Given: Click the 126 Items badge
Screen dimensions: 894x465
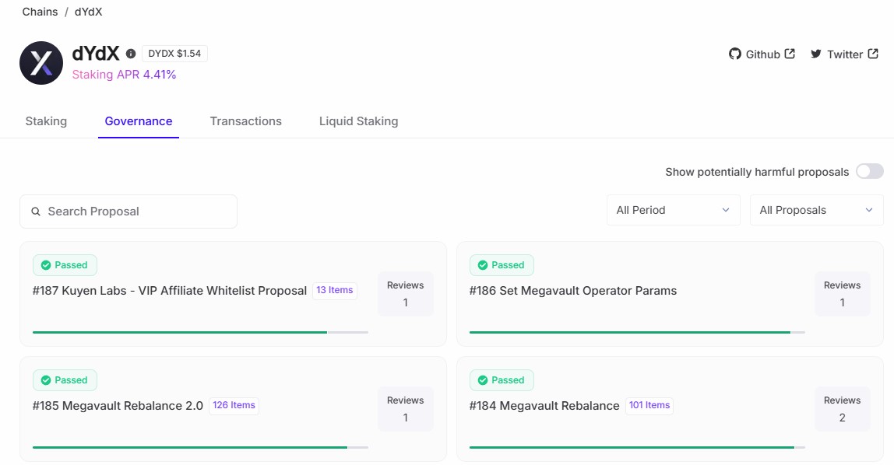Looking at the screenshot, I should click(234, 405).
